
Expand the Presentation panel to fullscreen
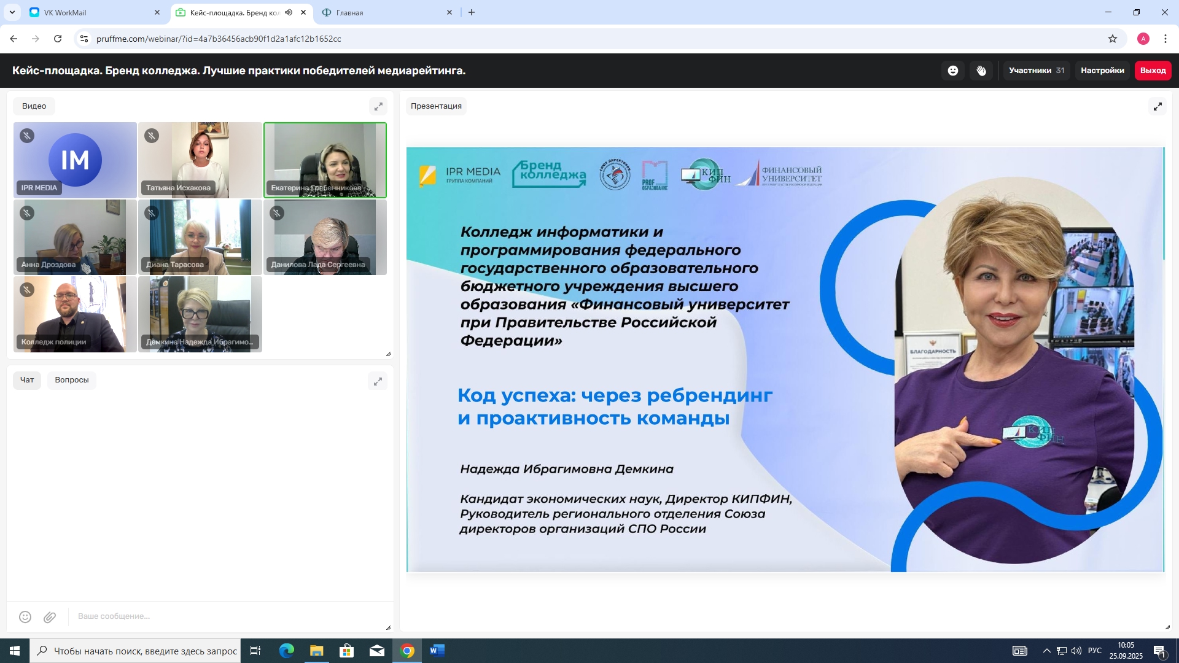(x=1158, y=106)
